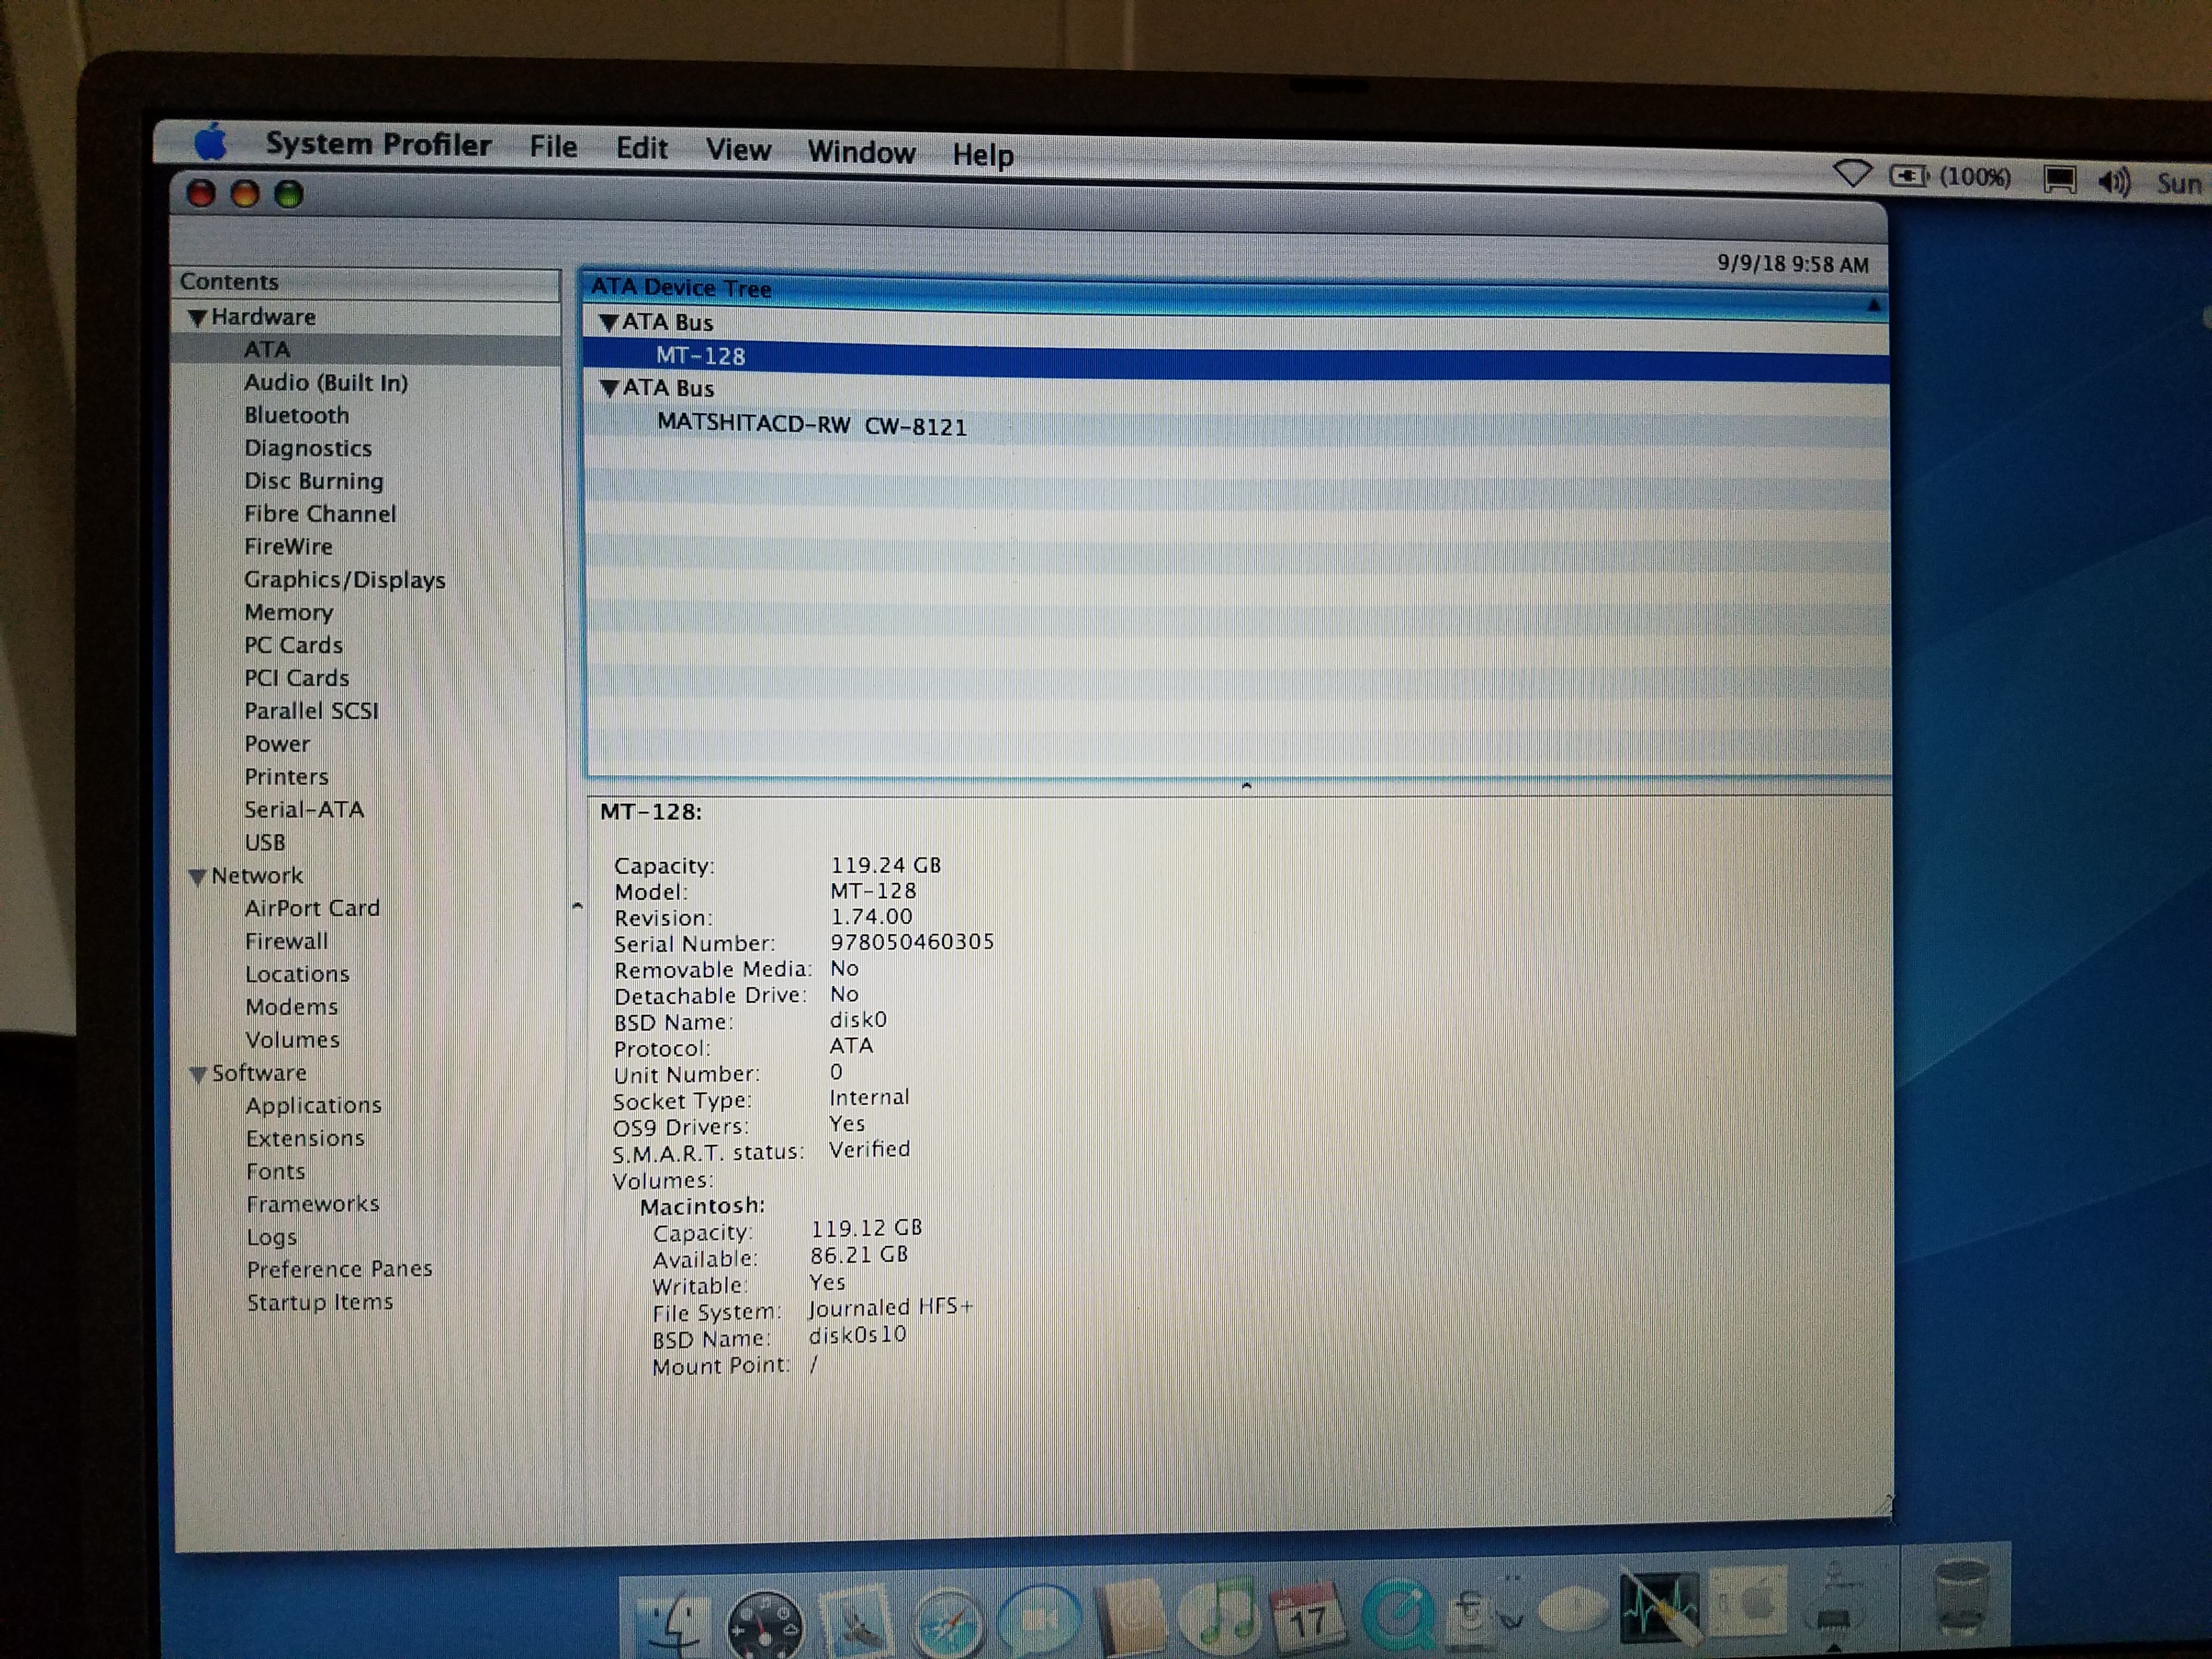Select USB in the Contents list
Image resolution: width=2212 pixels, height=1659 pixels.
tap(265, 843)
